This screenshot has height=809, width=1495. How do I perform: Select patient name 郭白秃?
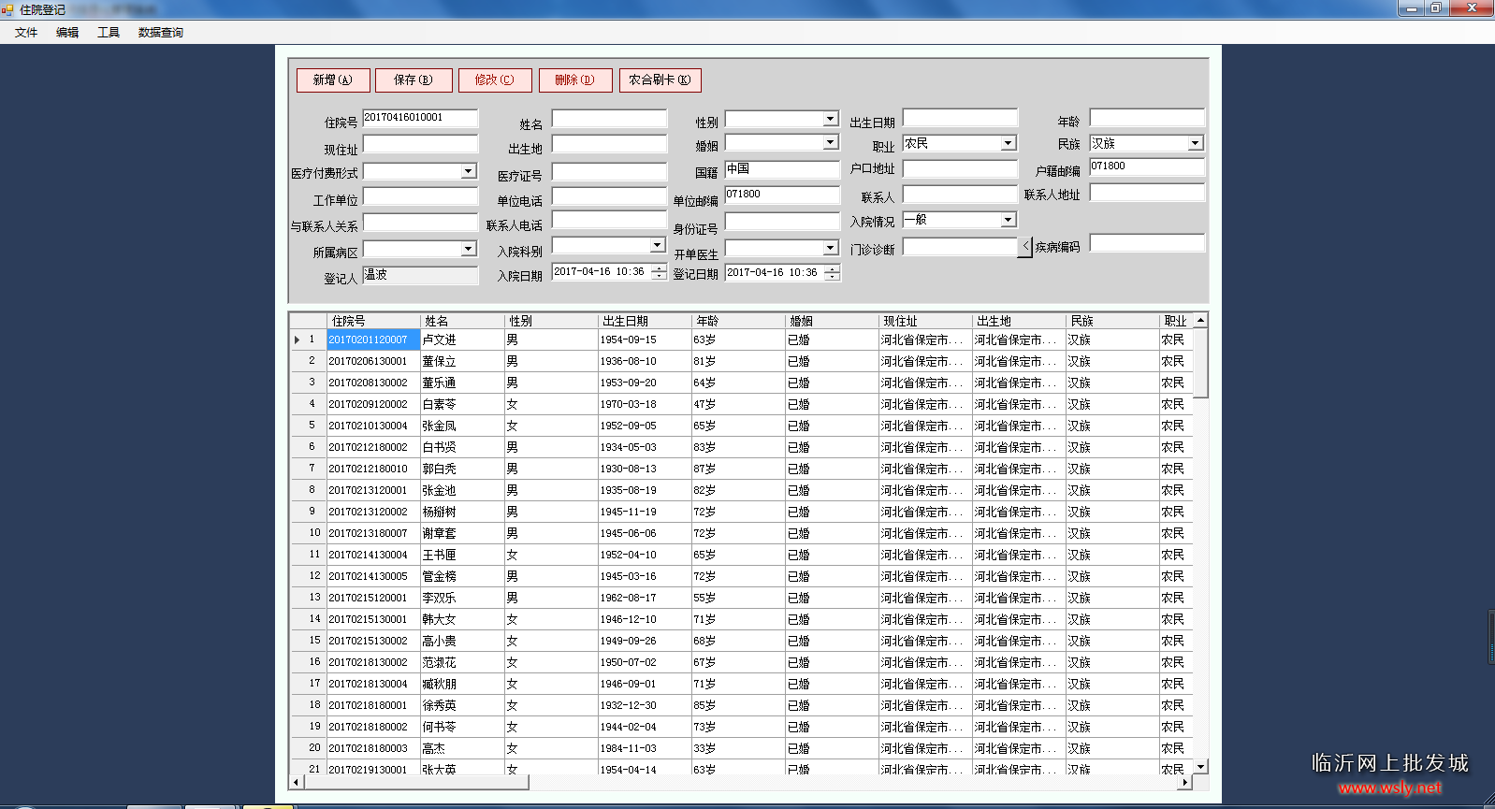pyautogui.click(x=462, y=470)
